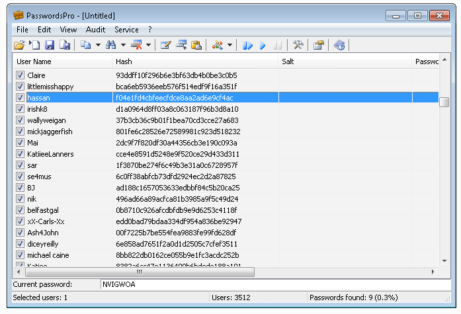
Task: Toggle the checkbox for se4mus
Action: click(x=20, y=177)
